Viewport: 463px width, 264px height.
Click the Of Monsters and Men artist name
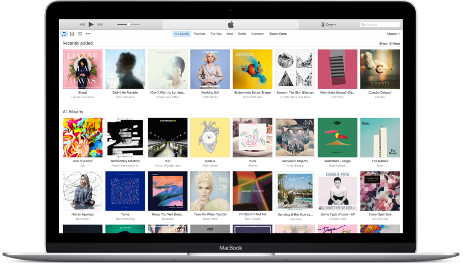(x=295, y=97)
